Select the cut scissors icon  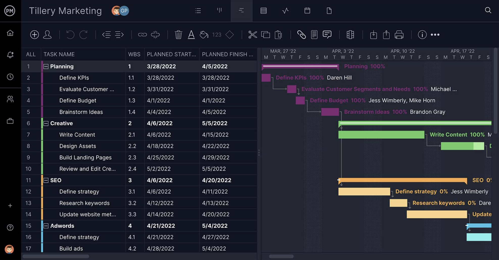(252, 35)
